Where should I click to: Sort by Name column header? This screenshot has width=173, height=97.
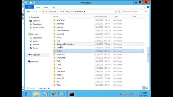point(73,16)
